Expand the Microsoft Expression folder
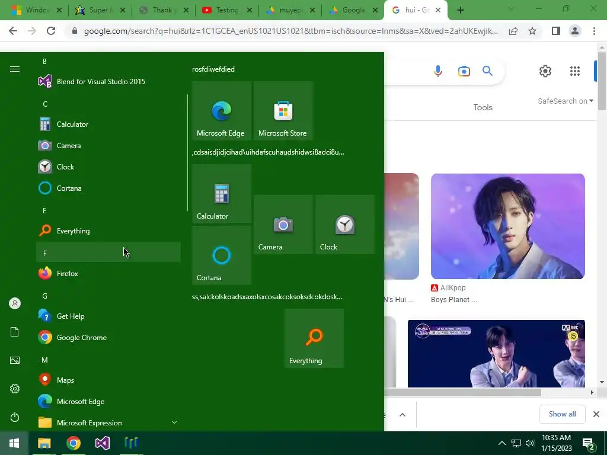The image size is (607, 455). [108, 422]
